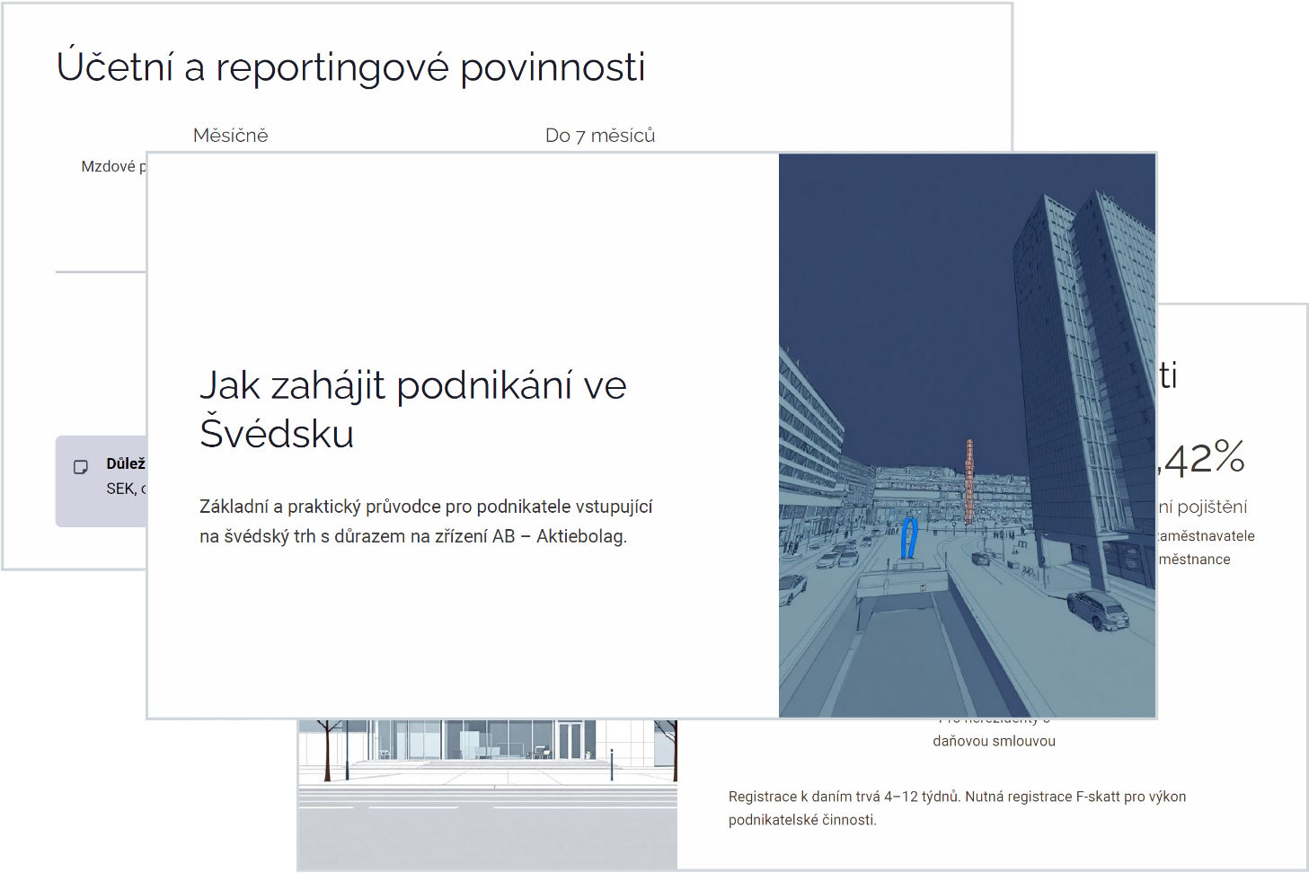Click the orange tower in the city illustration
The height and width of the screenshot is (873, 1309).
(969, 481)
